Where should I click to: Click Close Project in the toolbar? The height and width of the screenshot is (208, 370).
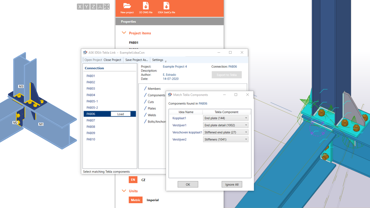(x=112, y=60)
